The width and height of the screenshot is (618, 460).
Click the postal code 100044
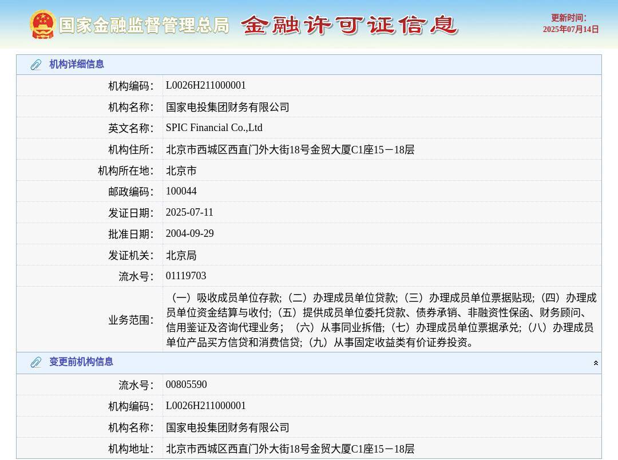coord(181,191)
